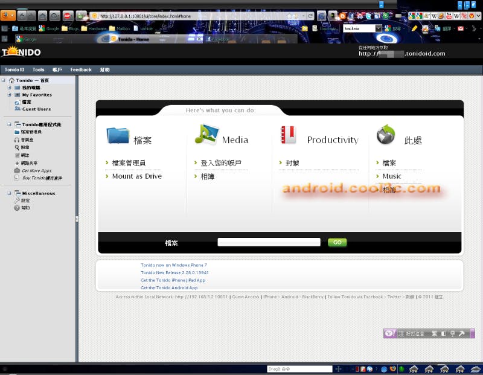Click the yellow pencil highlighter toolbar icon
The width and height of the screenshot is (483, 375).
tap(414, 28)
